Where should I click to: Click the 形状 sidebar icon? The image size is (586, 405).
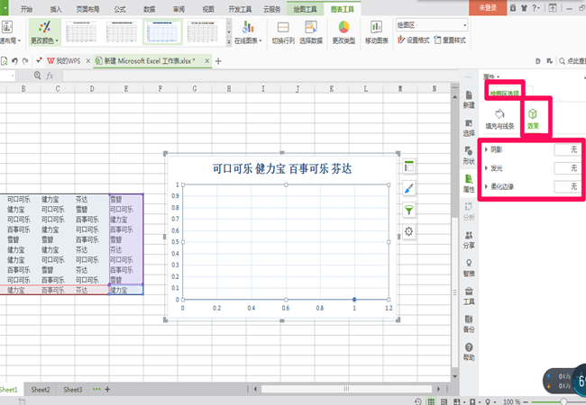(x=469, y=156)
